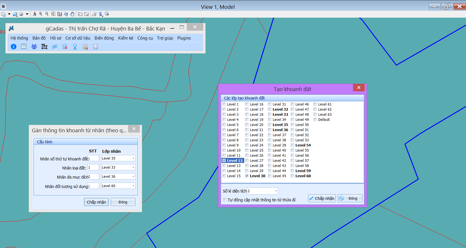Expand the 'Số lẻ diện tích' dropdown
The height and width of the screenshot is (248, 466).
pos(276,191)
